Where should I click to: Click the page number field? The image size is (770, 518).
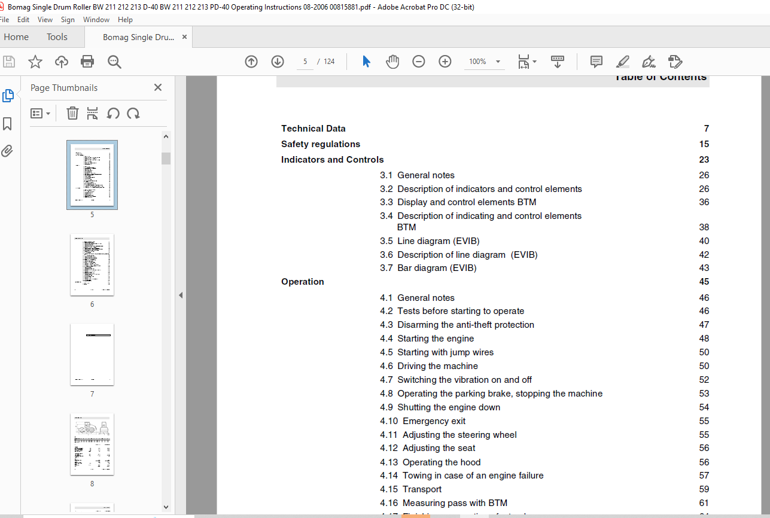(x=305, y=62)
